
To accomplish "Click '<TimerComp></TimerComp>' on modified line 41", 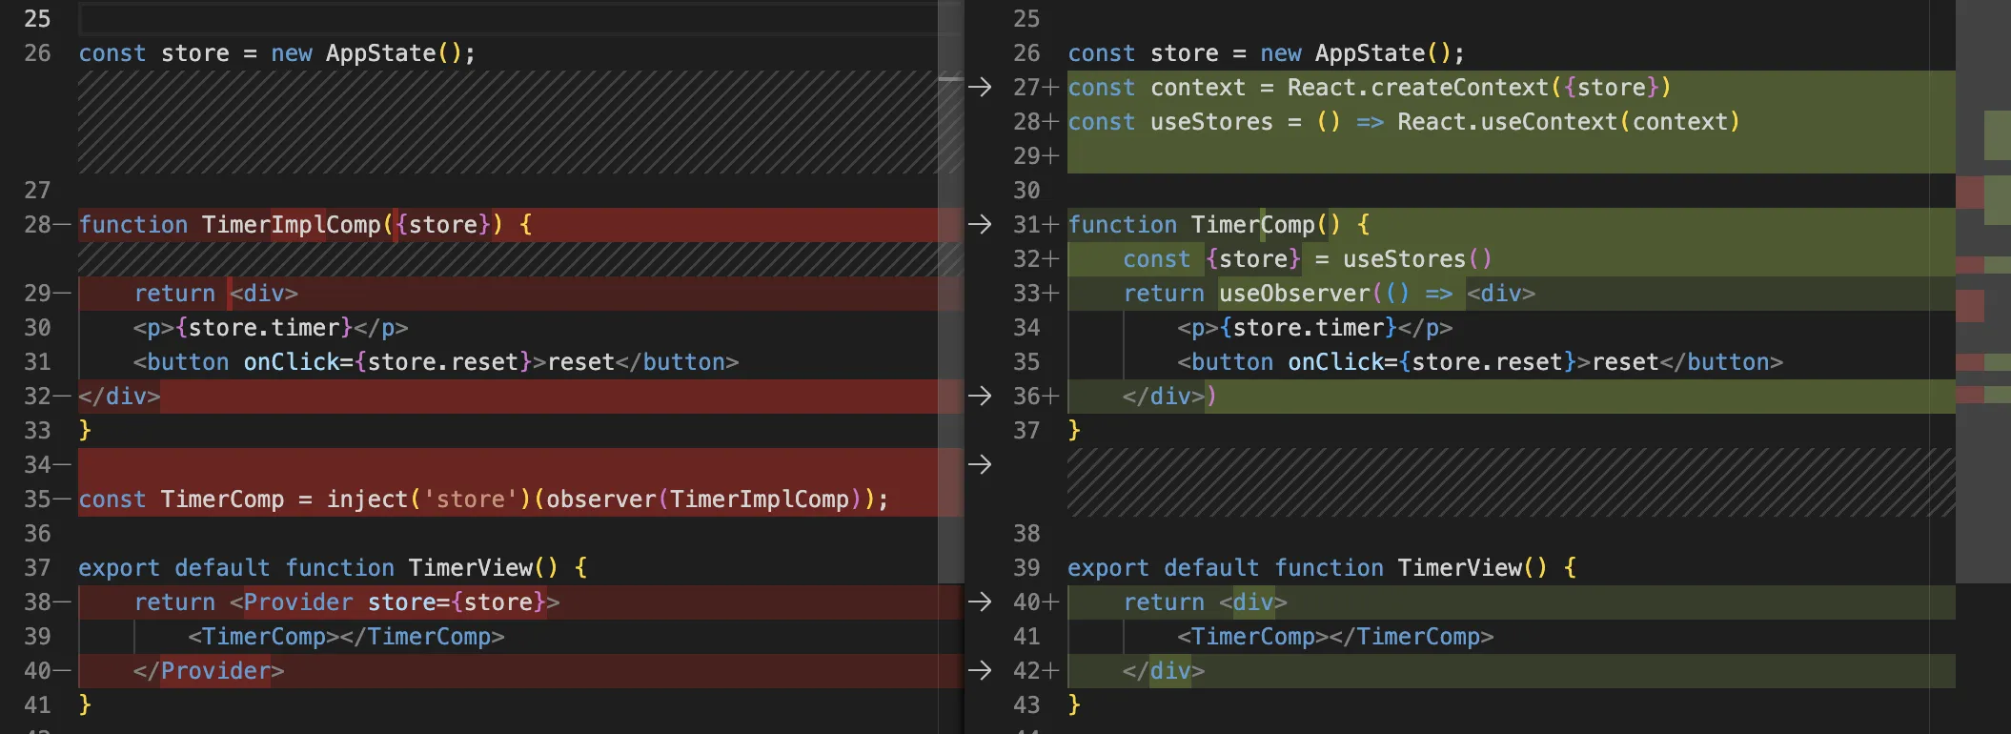I will point(1336,637).
